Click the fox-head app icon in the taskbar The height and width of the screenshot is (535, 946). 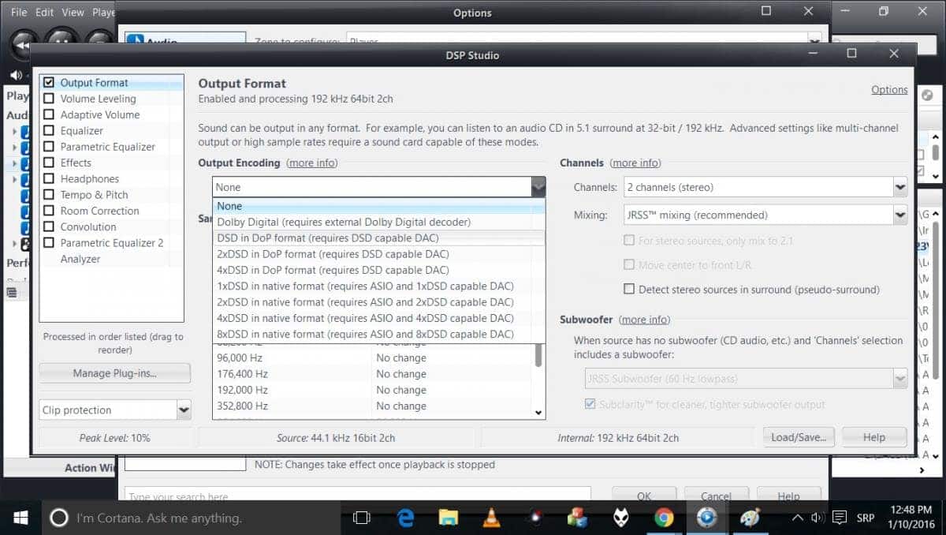[x=621, y=518]
